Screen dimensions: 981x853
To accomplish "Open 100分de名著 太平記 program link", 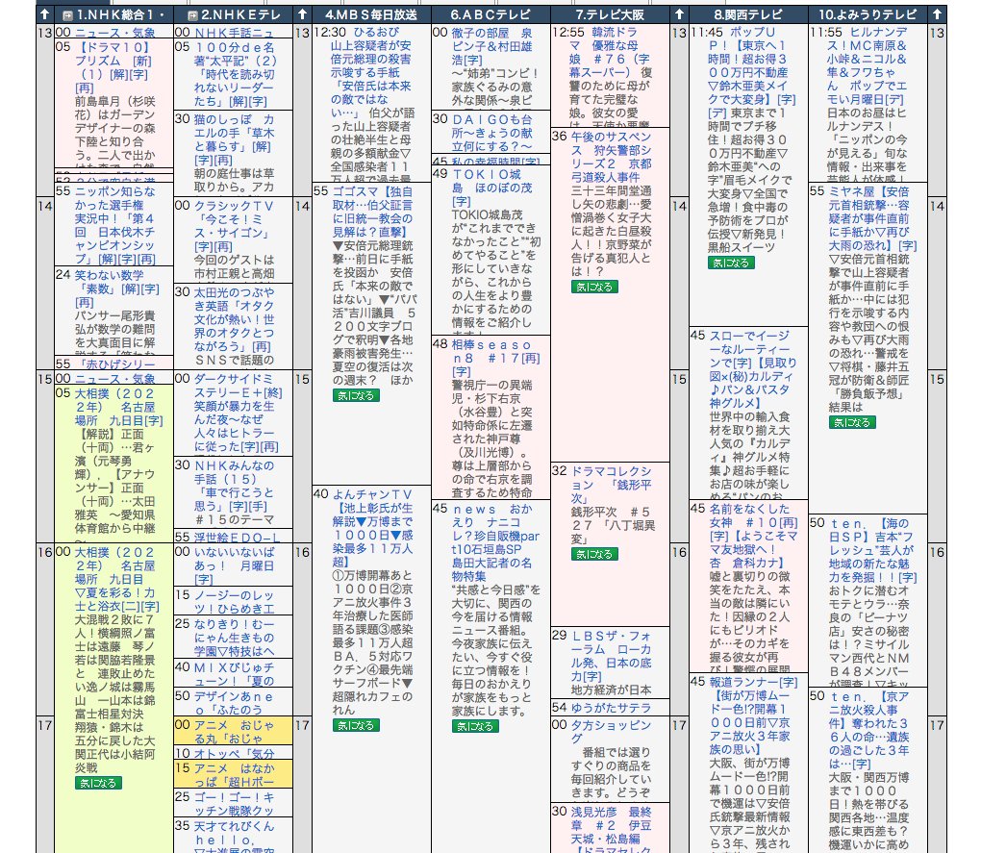I will (x=236, y=74).
